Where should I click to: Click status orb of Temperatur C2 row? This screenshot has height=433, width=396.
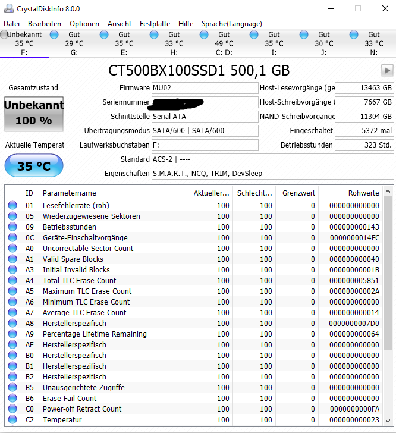pos(12,419)
